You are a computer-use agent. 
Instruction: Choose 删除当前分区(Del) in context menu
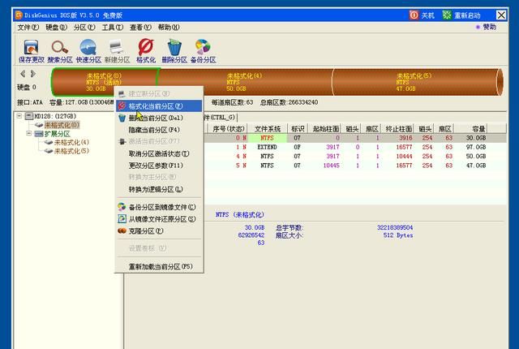point(159,118)
